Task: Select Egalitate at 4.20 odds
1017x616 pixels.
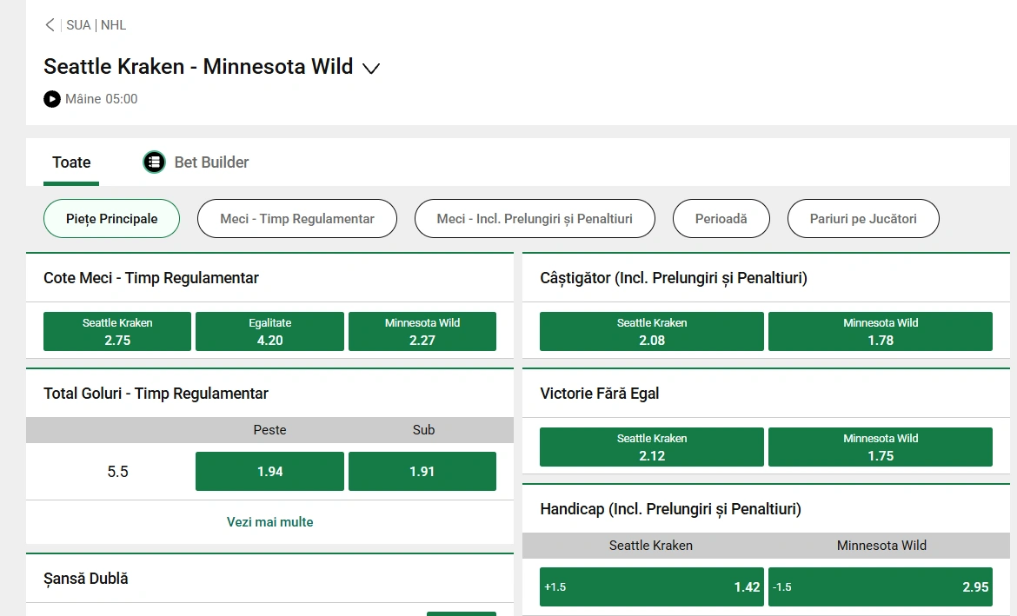Action: pyautogui.click(x=269, y=331)
